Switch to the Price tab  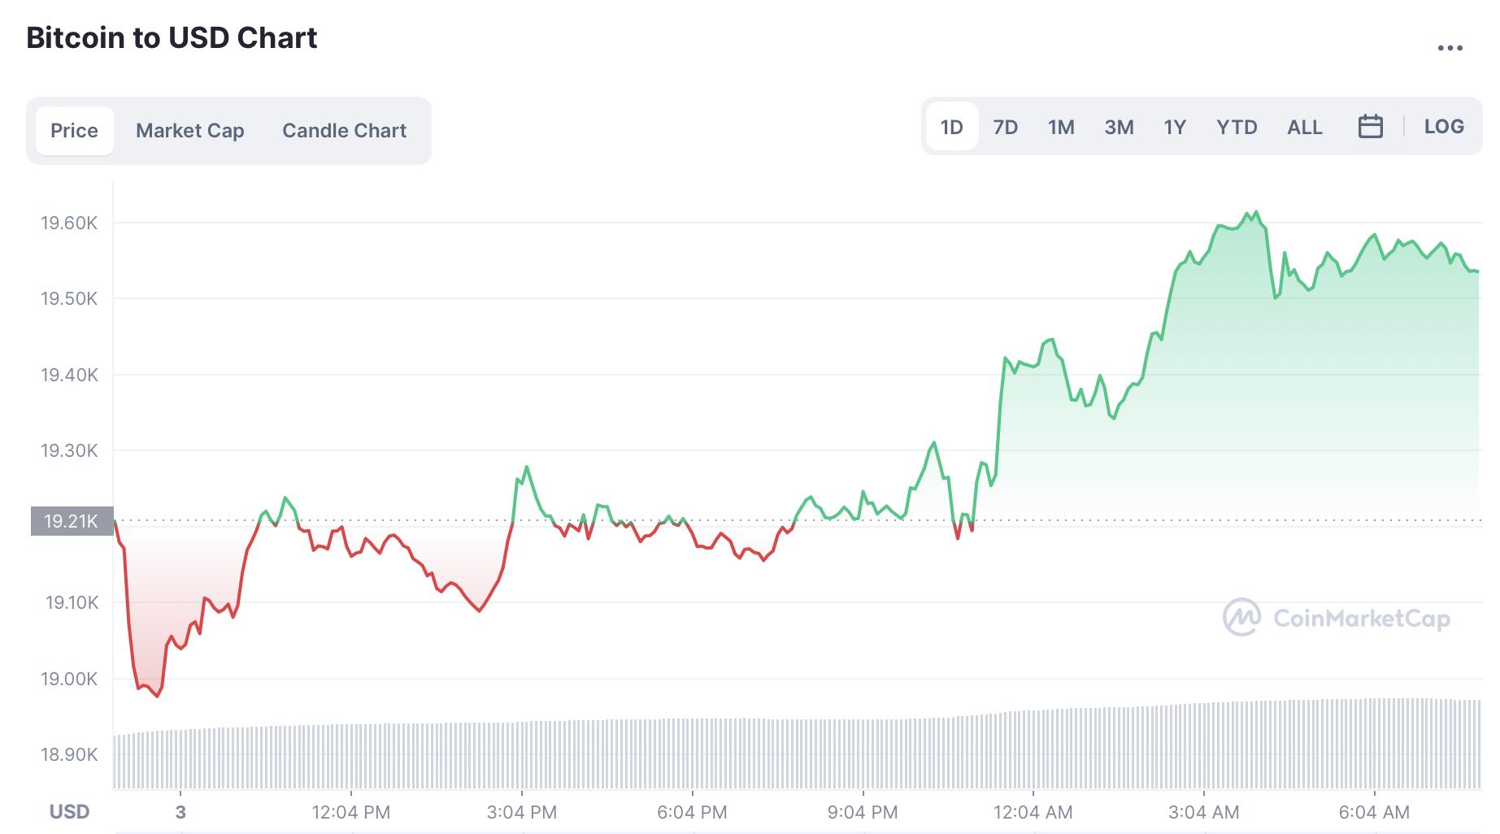click(x=74, y=131)
